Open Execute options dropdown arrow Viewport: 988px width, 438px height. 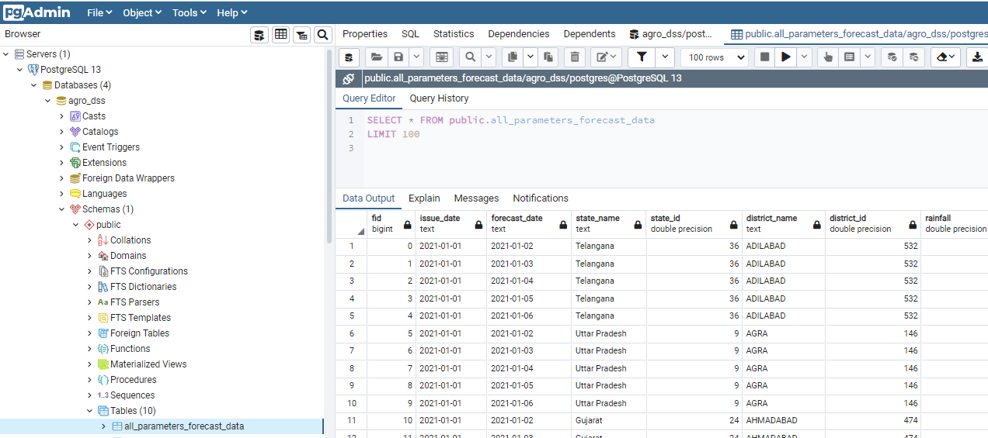[x=804, y=57]
